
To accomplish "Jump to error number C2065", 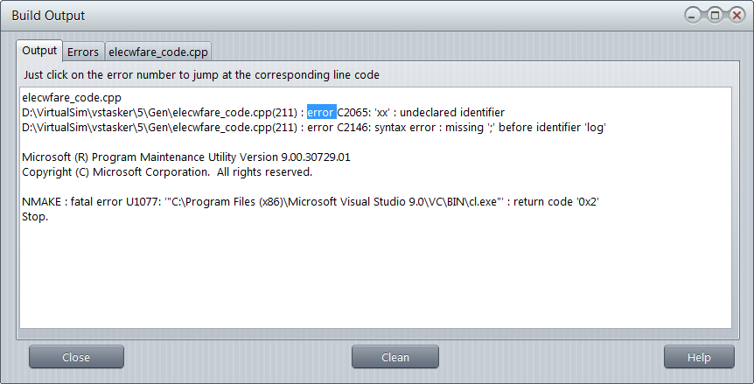I will (355, 113).
